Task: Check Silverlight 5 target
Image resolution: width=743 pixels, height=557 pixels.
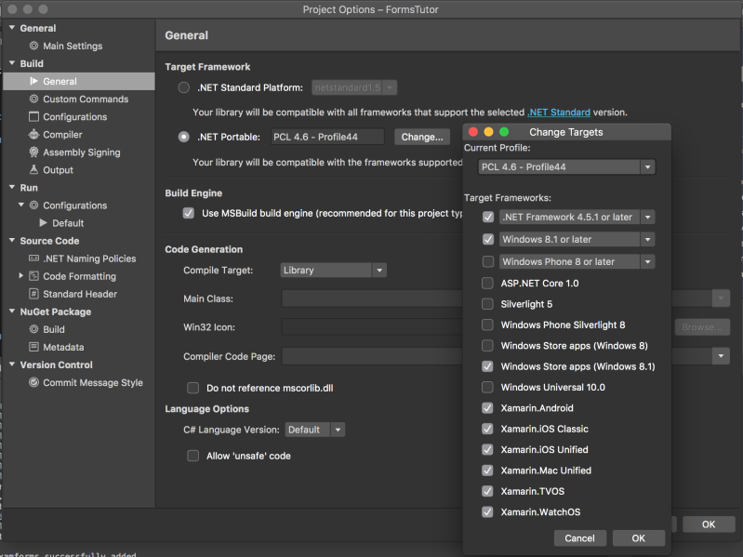Action: (x=487, y=304)
